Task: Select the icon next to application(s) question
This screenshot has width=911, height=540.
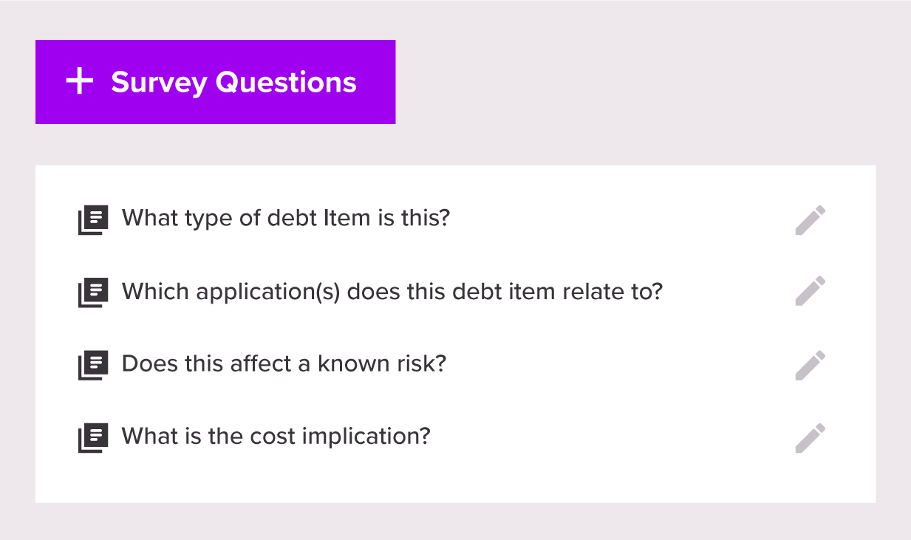Action: (x=93, y=293)
